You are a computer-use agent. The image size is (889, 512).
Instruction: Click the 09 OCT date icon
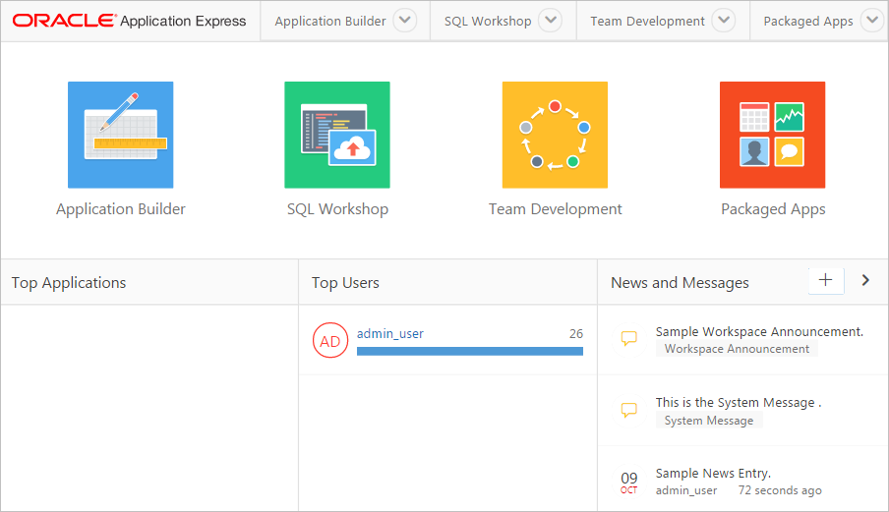pos(629,483)
